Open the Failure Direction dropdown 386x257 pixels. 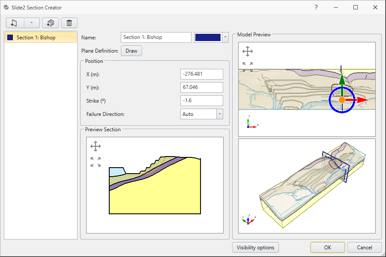[220, 114]
